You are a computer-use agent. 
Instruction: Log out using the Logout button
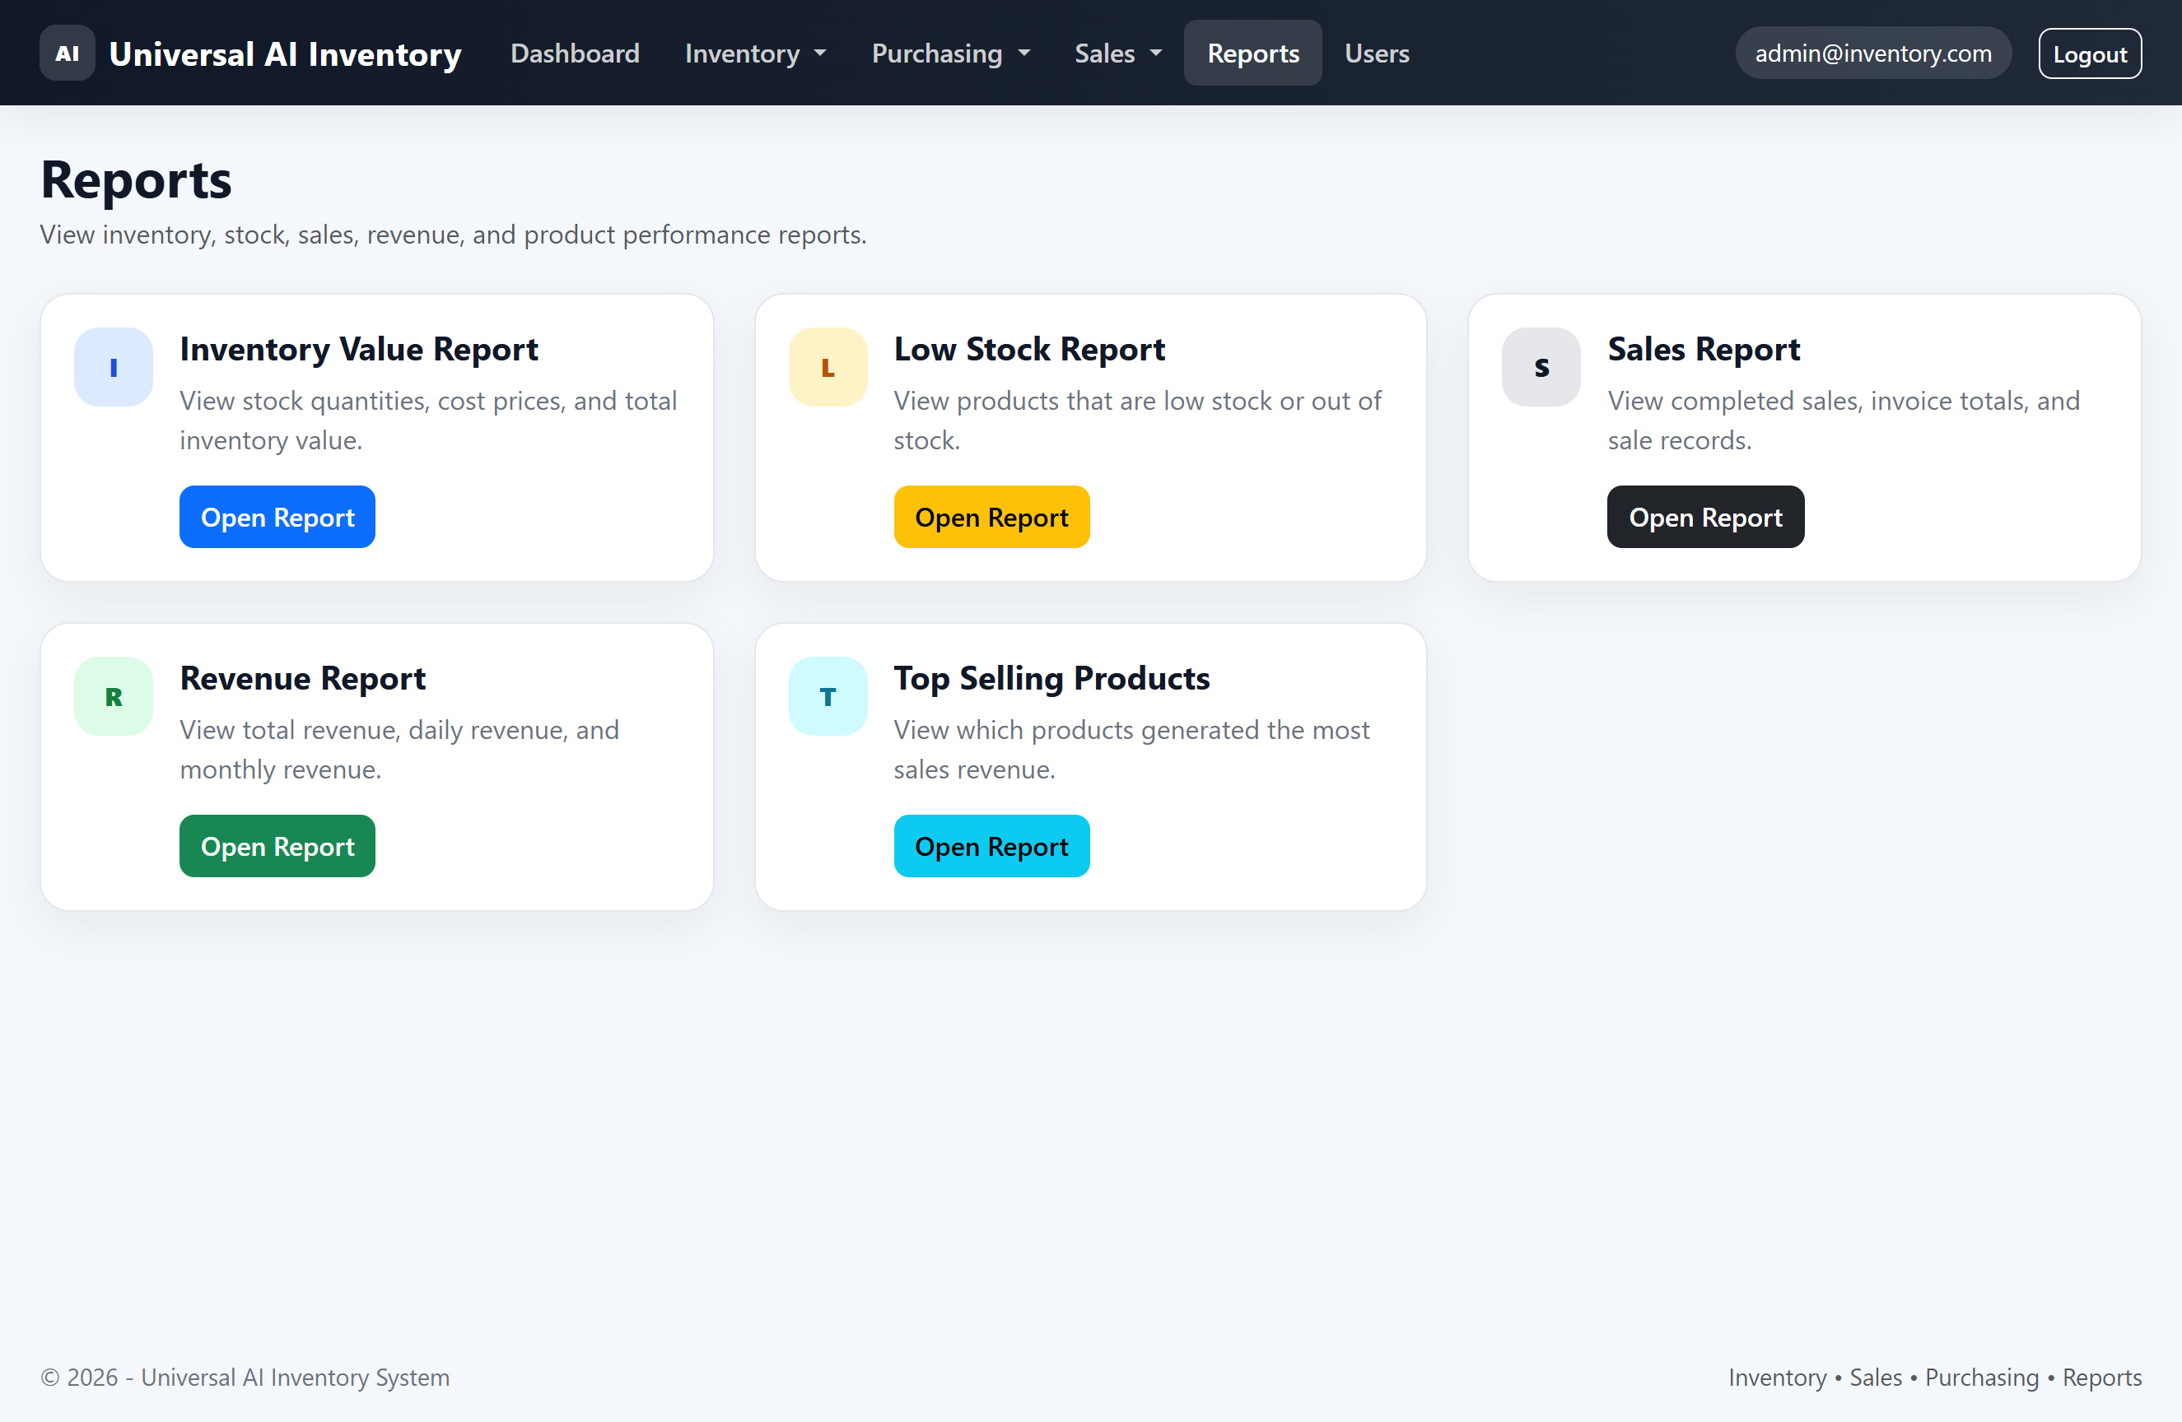pyautogui.click(x=2090, y=54)
